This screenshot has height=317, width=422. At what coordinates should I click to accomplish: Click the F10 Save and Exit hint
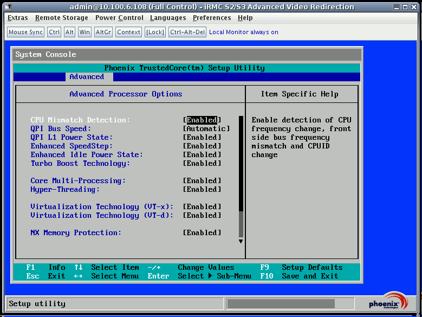tap(299, 276)
